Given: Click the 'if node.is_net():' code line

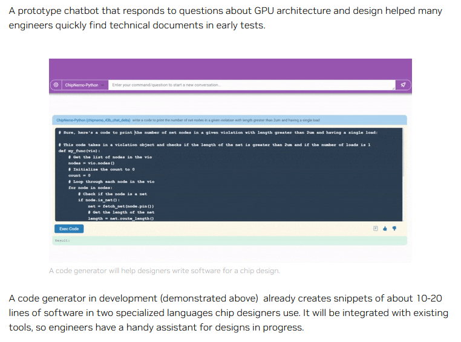Looking at the screenshot, I should pos(99,200).
